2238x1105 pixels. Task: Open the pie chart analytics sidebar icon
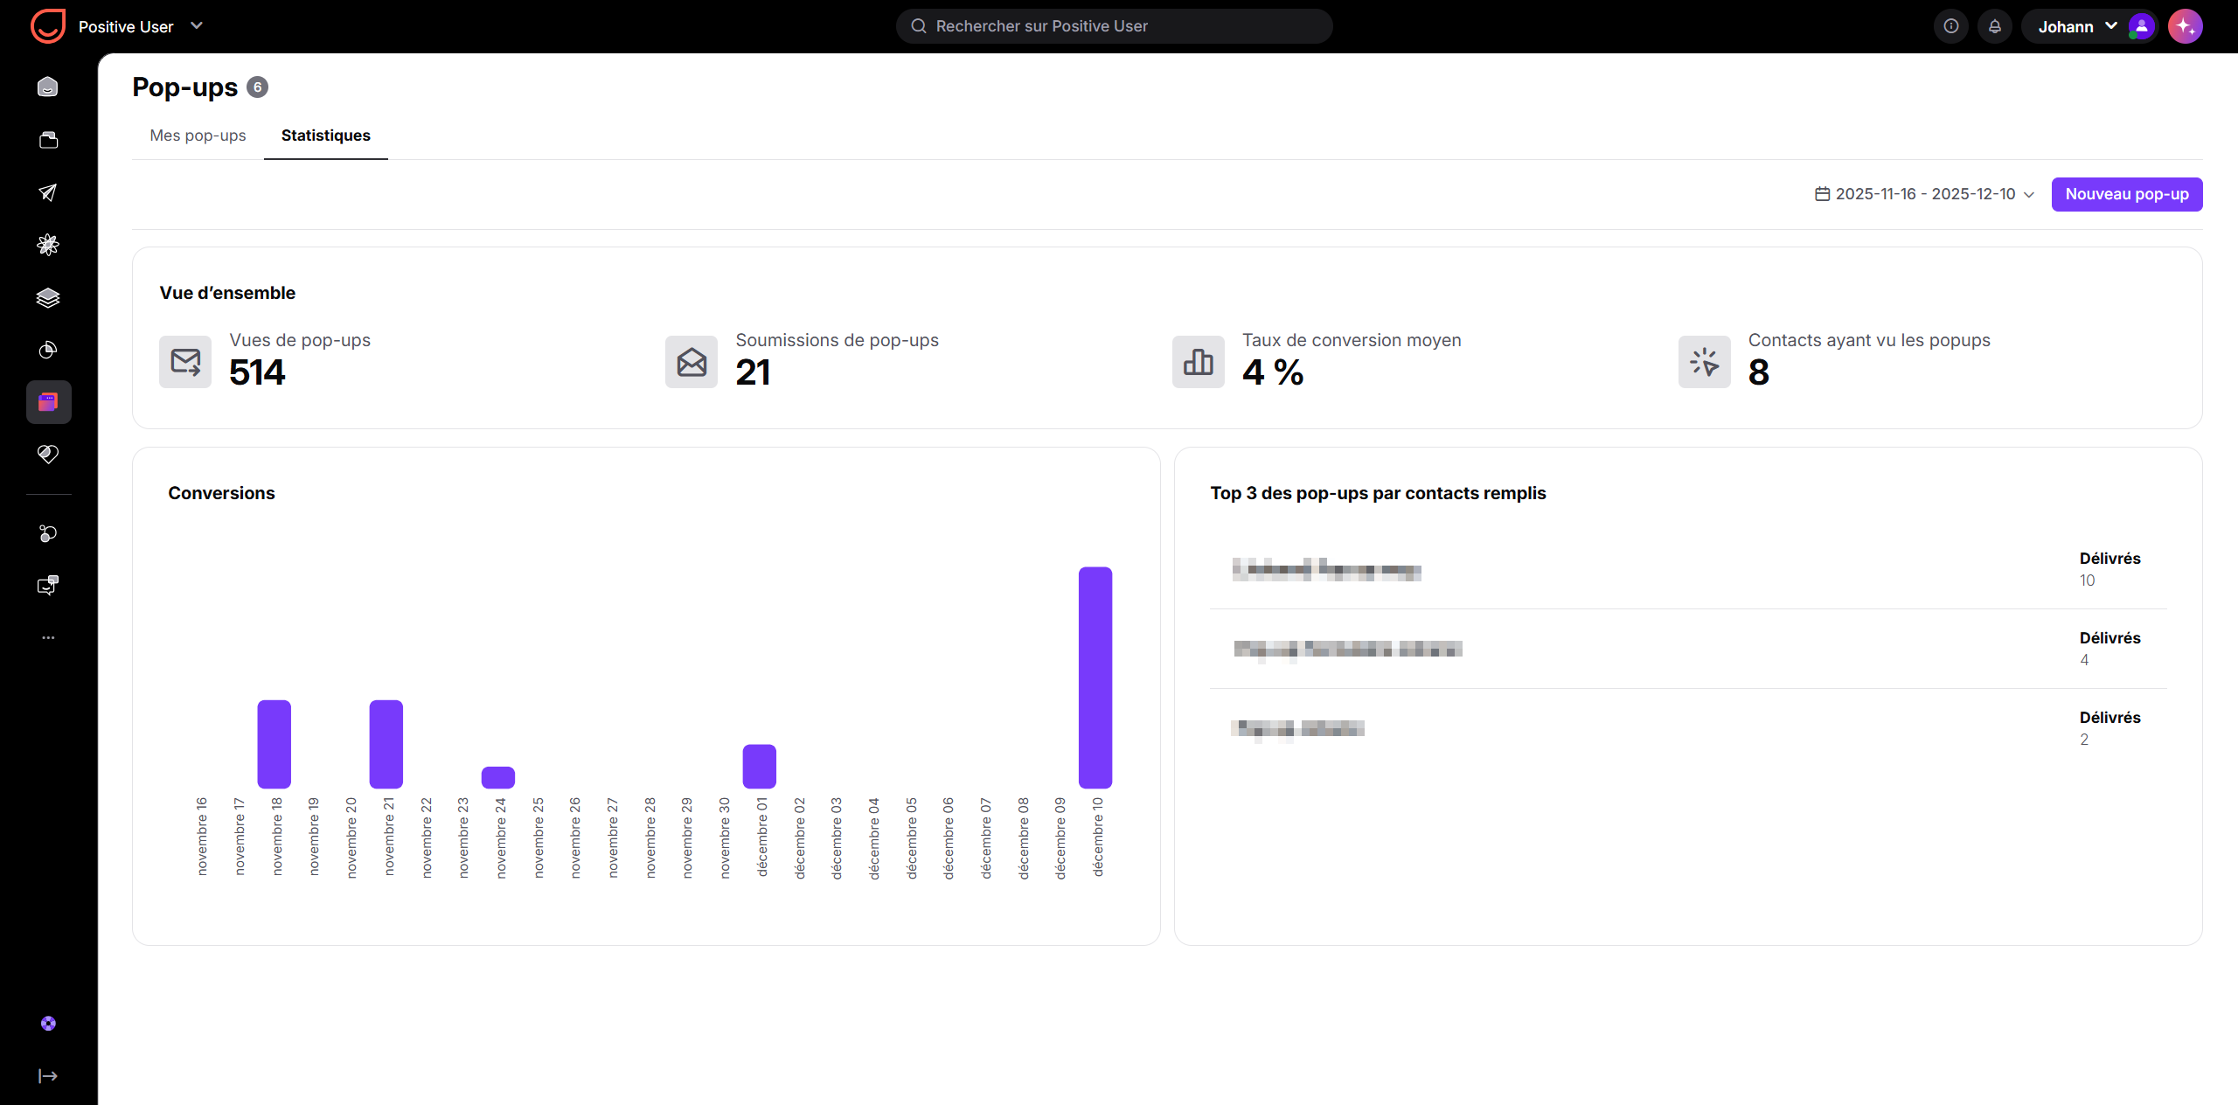coord(48,350)
